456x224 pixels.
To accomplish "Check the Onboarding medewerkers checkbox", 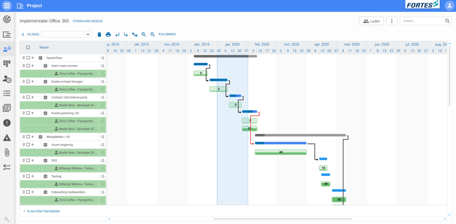I will click(28, 192).
